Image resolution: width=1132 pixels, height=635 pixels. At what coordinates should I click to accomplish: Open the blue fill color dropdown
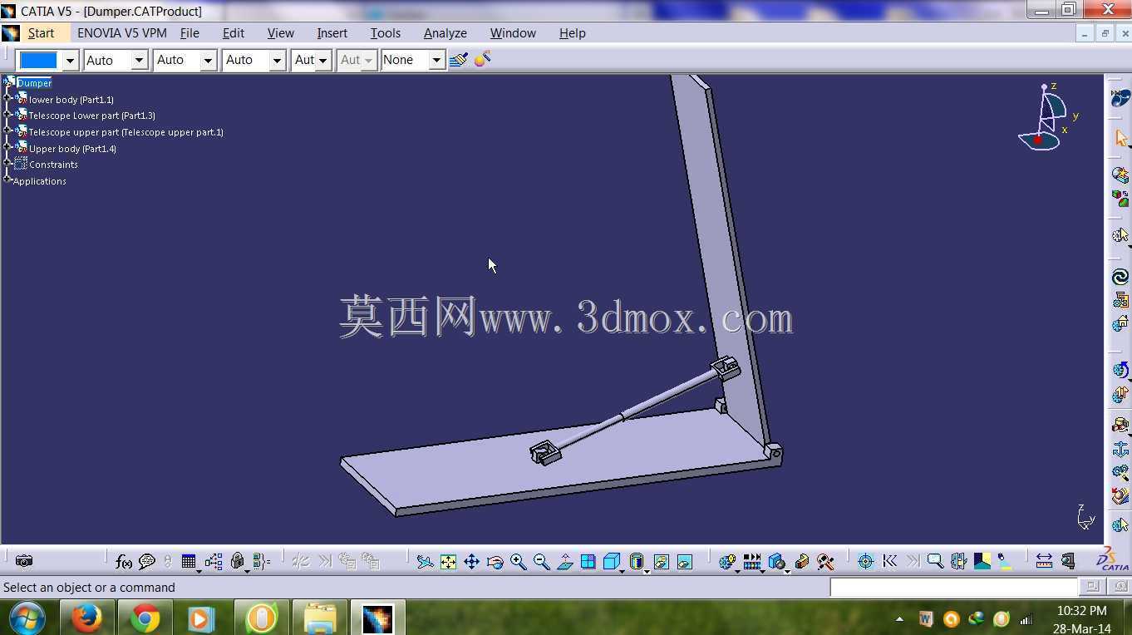pos(70,60)
